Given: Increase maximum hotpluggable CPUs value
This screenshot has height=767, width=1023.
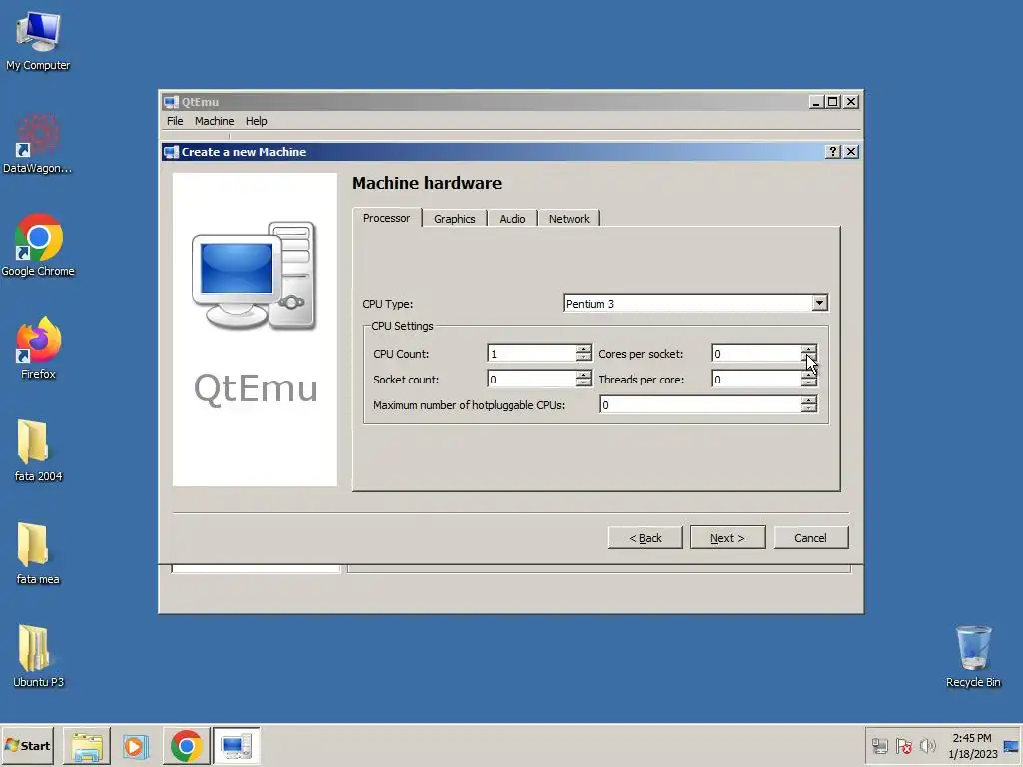Looking at the screenshot, I should (x=809, y=401).
